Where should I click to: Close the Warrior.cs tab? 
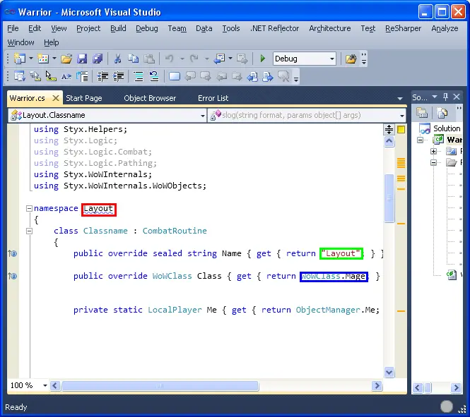coord(55,98)
